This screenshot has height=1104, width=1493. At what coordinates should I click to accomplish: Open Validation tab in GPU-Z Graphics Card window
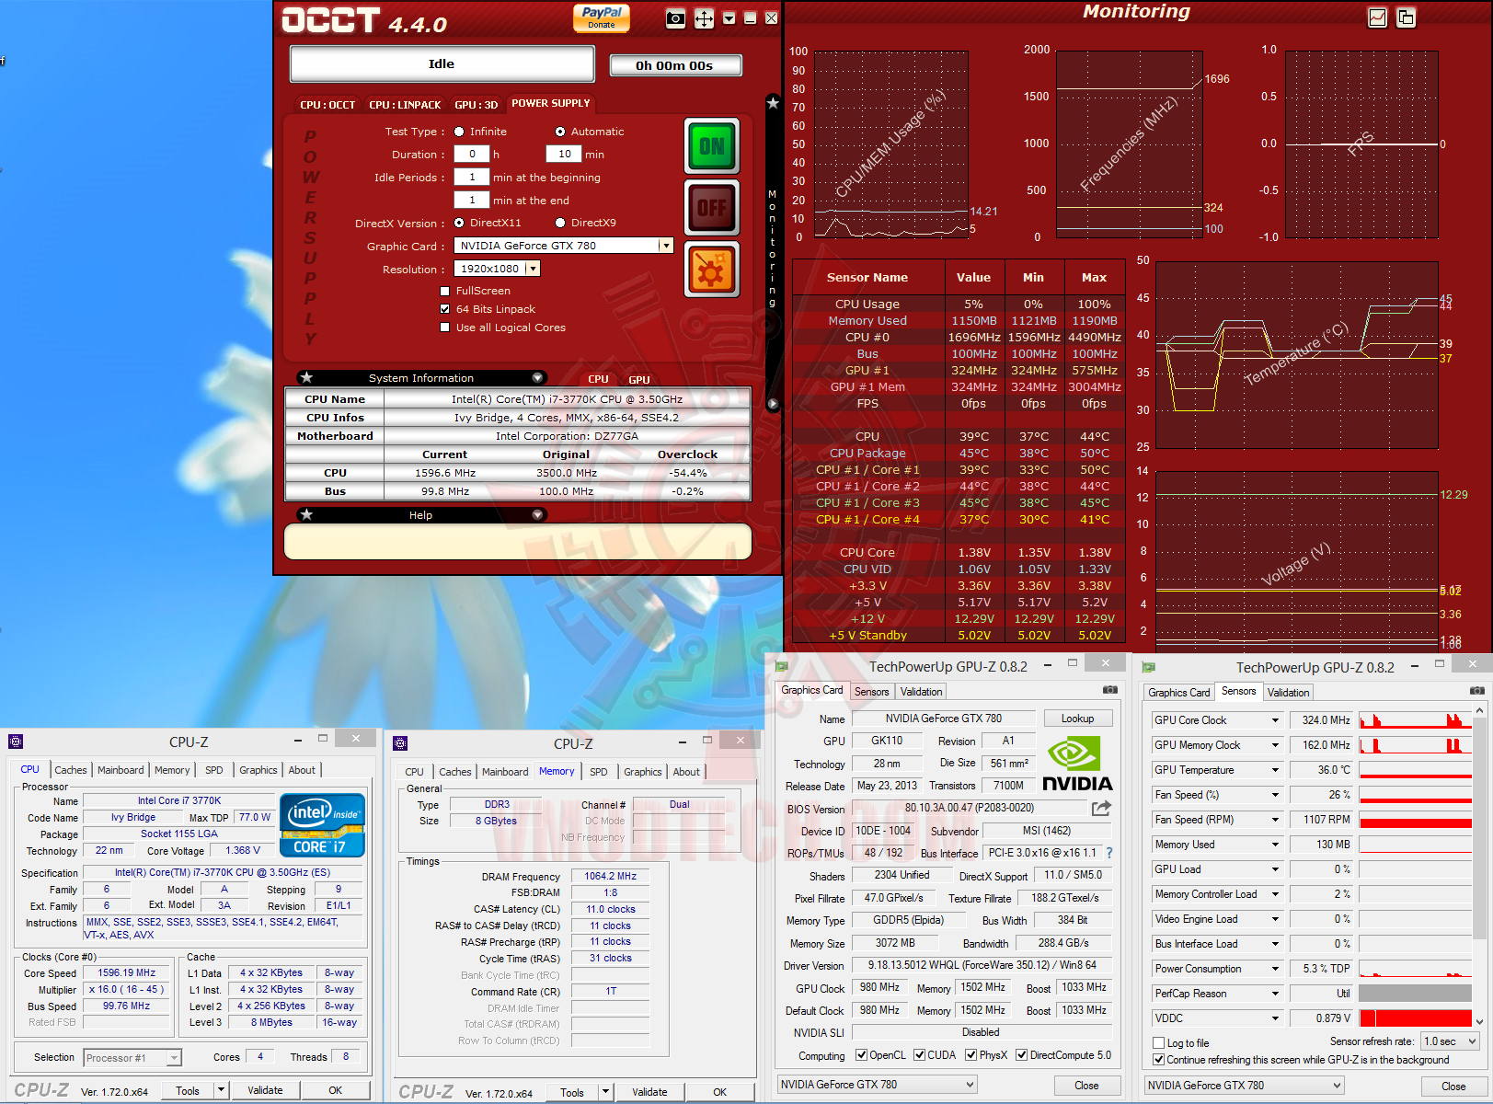(921, 692)
